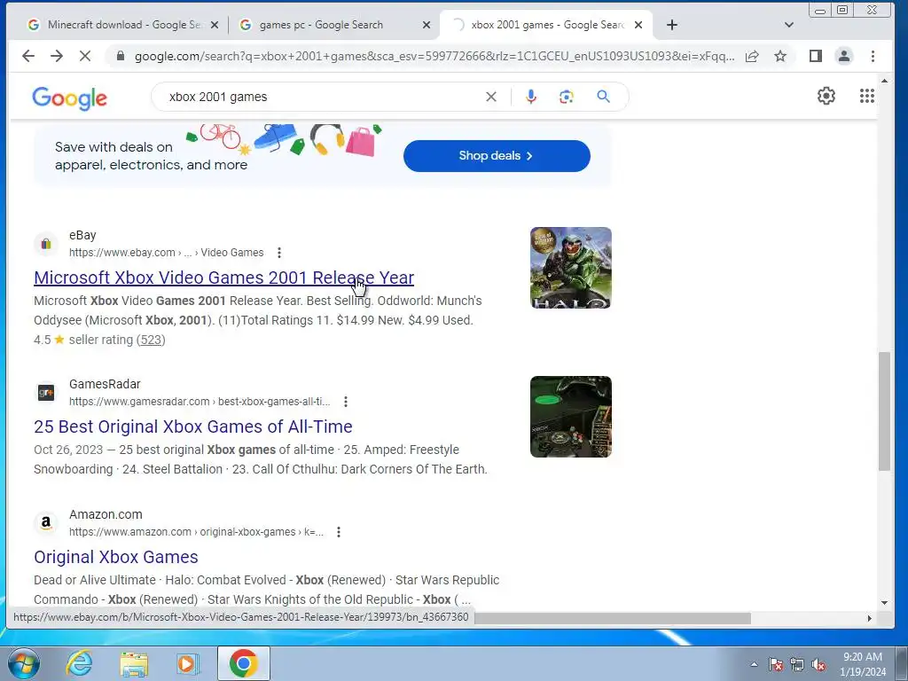908x681 pixels.
Task: Open the Chrome profile avatar
Action: coord(844,56)
